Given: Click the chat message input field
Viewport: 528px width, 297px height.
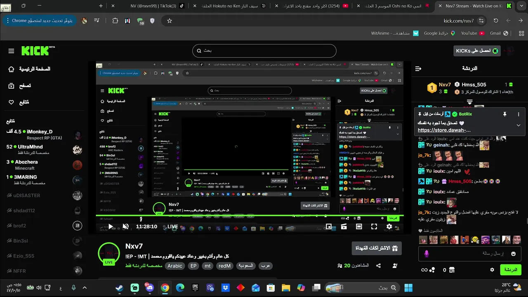Looking at the screenshot, I should pos(470,253).
